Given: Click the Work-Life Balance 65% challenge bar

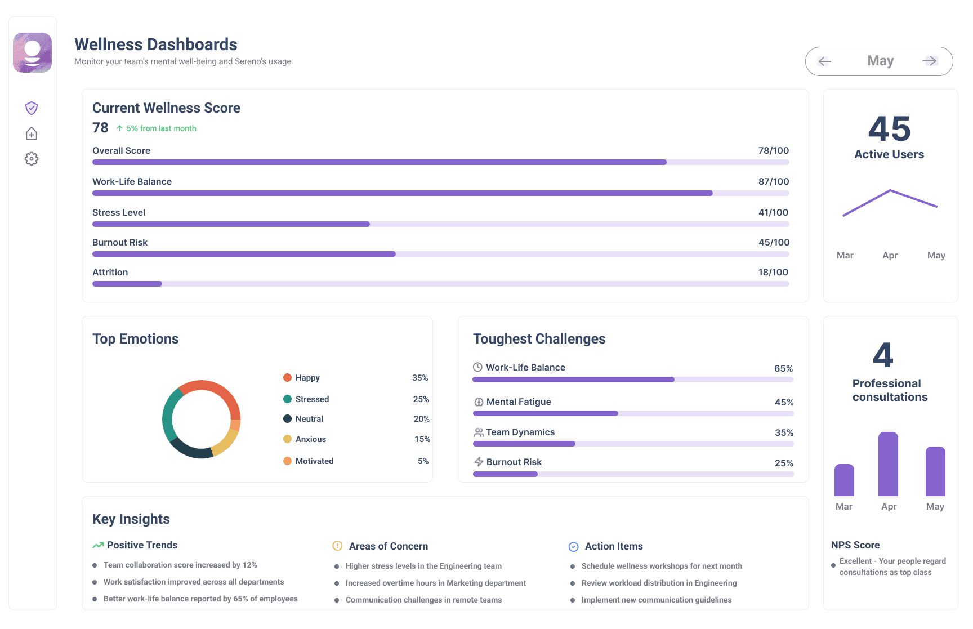Looking at the screenshot, I should click(x=633, y=380).
